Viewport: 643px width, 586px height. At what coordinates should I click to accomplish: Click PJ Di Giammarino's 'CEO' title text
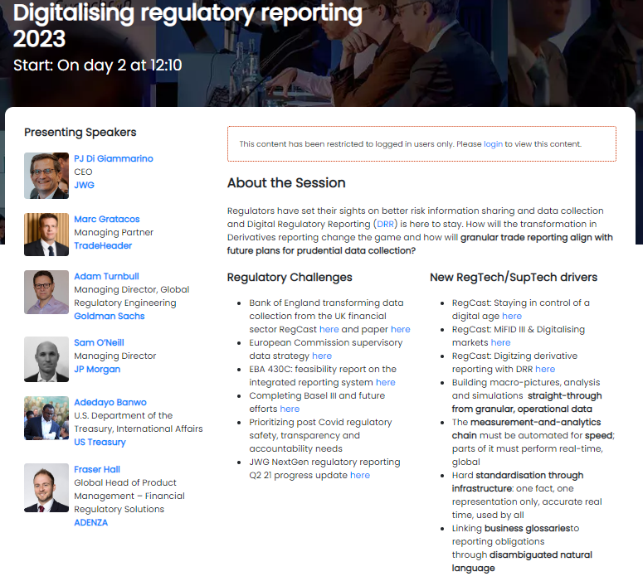point(83,172)
